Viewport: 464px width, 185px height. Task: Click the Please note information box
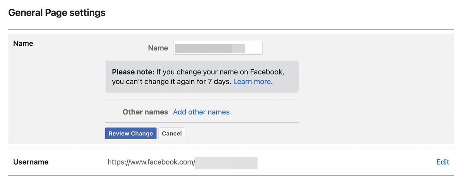[202, 77]
